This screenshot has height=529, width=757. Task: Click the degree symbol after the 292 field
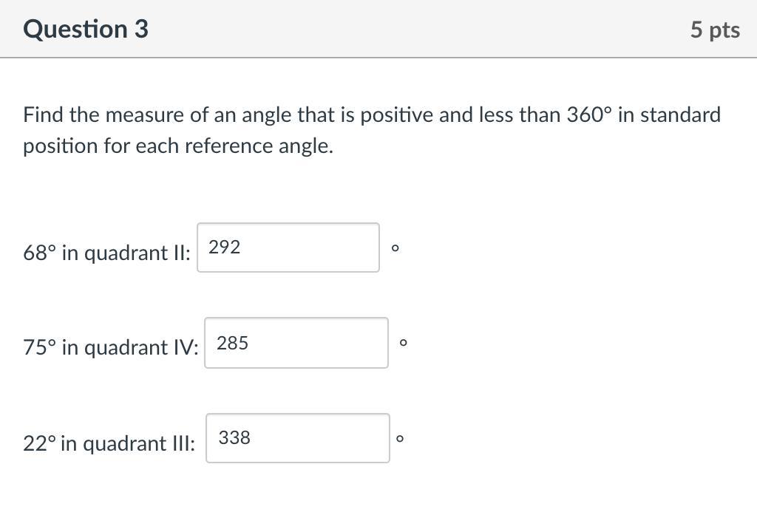coord(396,248)
